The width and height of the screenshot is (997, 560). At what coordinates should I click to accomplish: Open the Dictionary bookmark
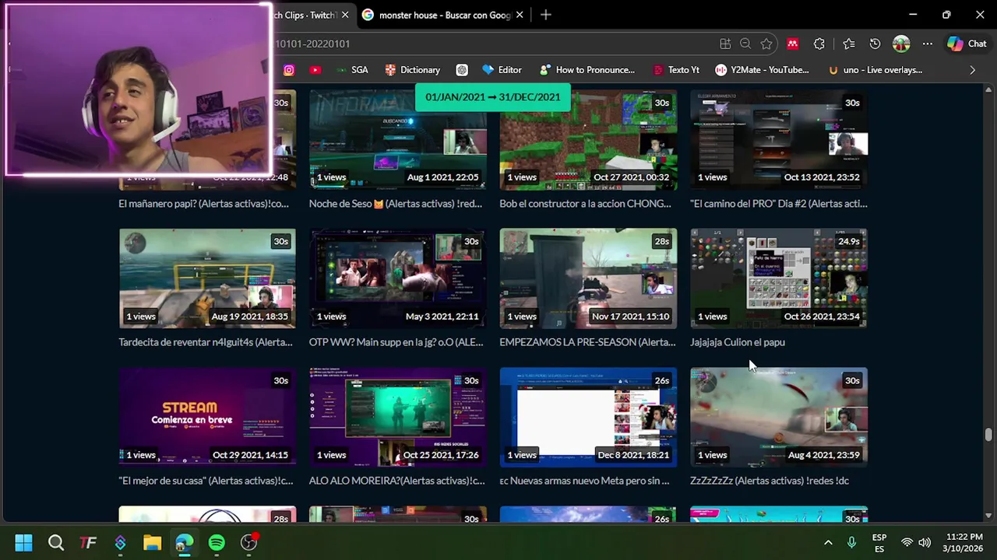[x=413, y=70]
